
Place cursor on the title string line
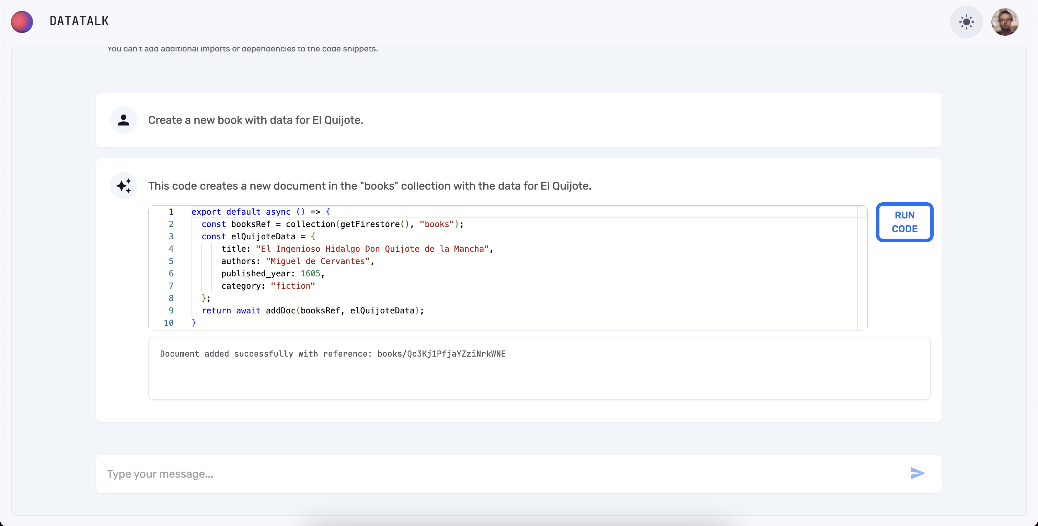372,249
